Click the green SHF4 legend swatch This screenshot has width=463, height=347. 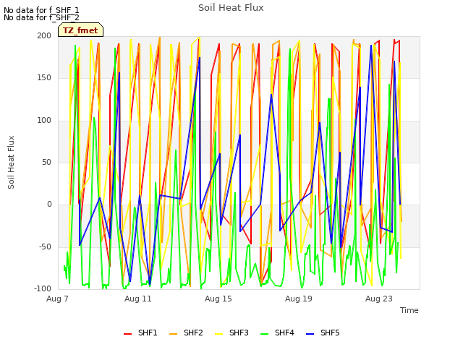click(265, 334)
